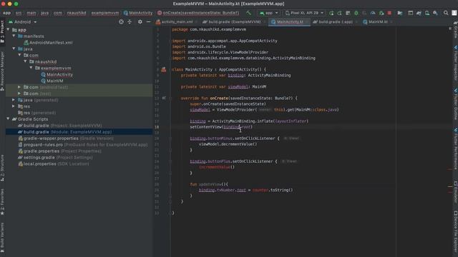458x257 pixels.
Task: Open the Device File Explorer side tab
Action: click(x=455, y=231)
